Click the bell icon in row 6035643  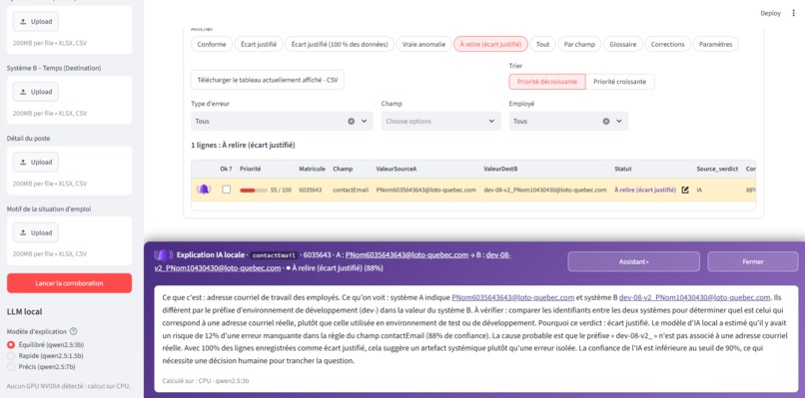click(x=204, y=190)
